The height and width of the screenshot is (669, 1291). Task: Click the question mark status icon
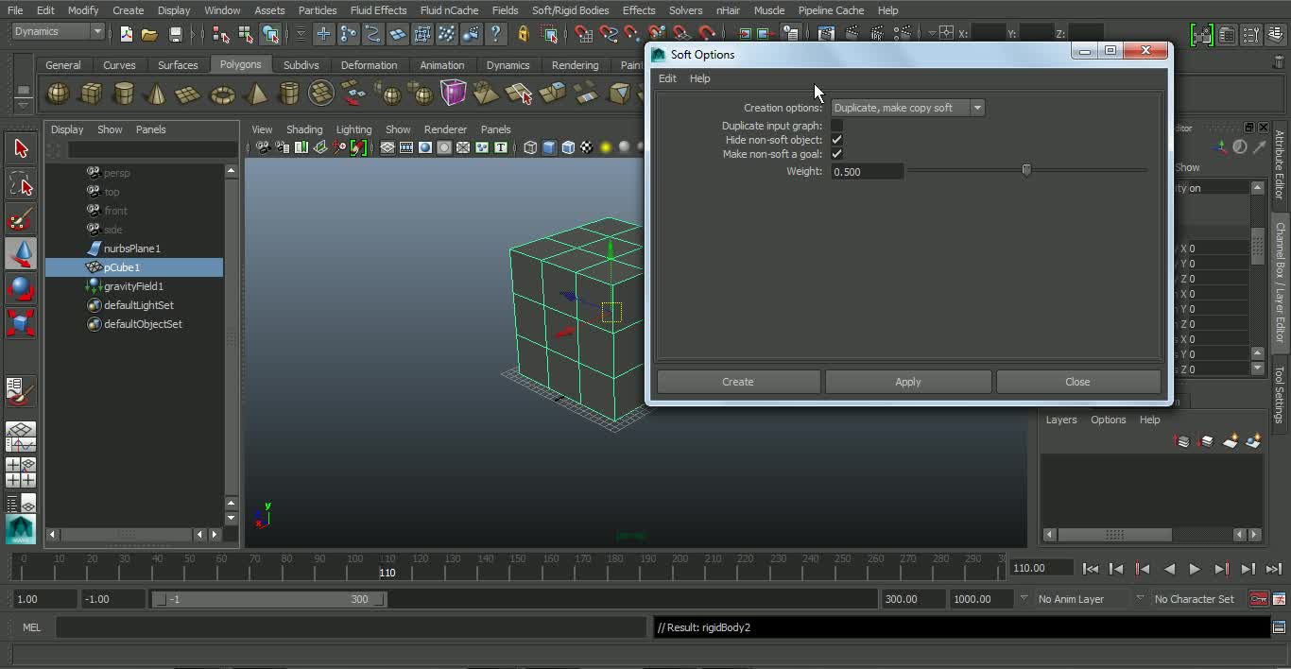coord(495,34)
